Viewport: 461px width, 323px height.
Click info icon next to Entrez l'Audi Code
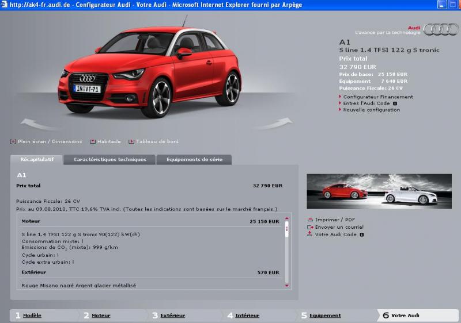coord(395,103)
